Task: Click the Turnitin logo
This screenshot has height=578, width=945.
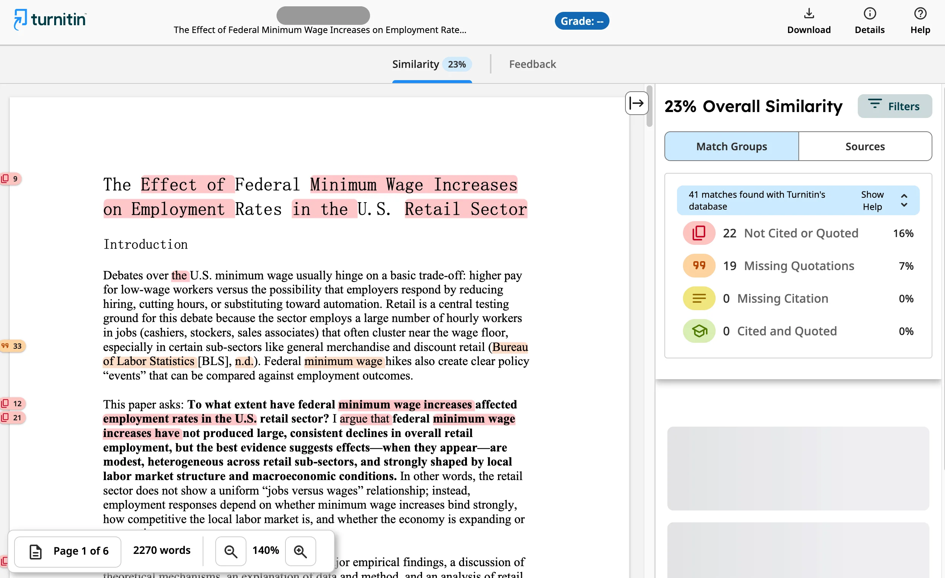Action: pyautogui.click(x=50, y=19)
